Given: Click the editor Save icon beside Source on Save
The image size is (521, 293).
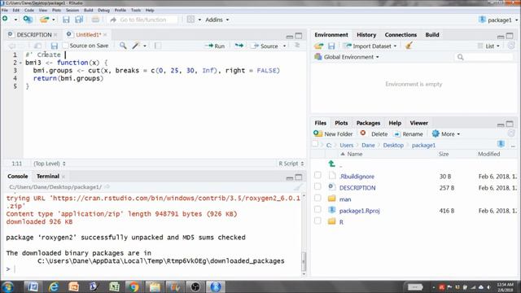Looking at the screenshot, I should click(x=55, y=46).
